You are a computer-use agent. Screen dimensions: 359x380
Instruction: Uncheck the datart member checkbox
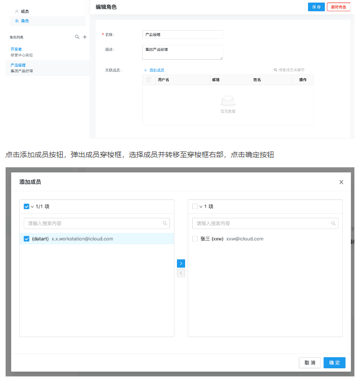[x=27, y=239]
